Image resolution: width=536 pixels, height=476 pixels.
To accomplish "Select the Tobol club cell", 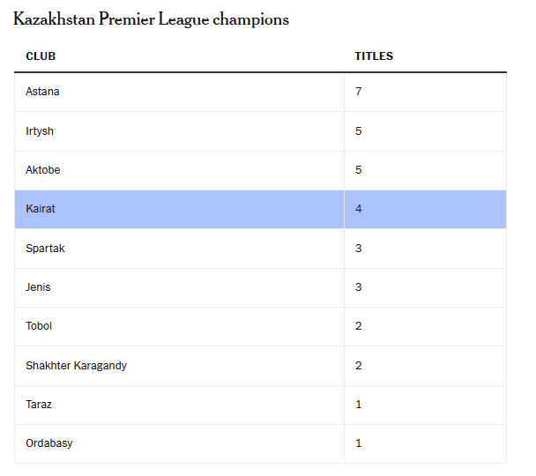I will click(39, 326).
